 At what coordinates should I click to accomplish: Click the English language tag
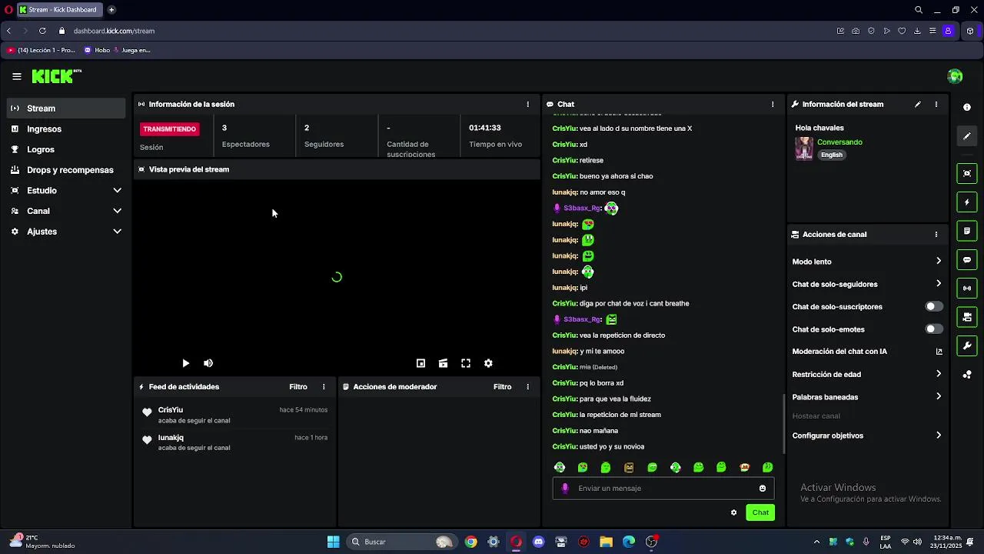coord(832,155)
